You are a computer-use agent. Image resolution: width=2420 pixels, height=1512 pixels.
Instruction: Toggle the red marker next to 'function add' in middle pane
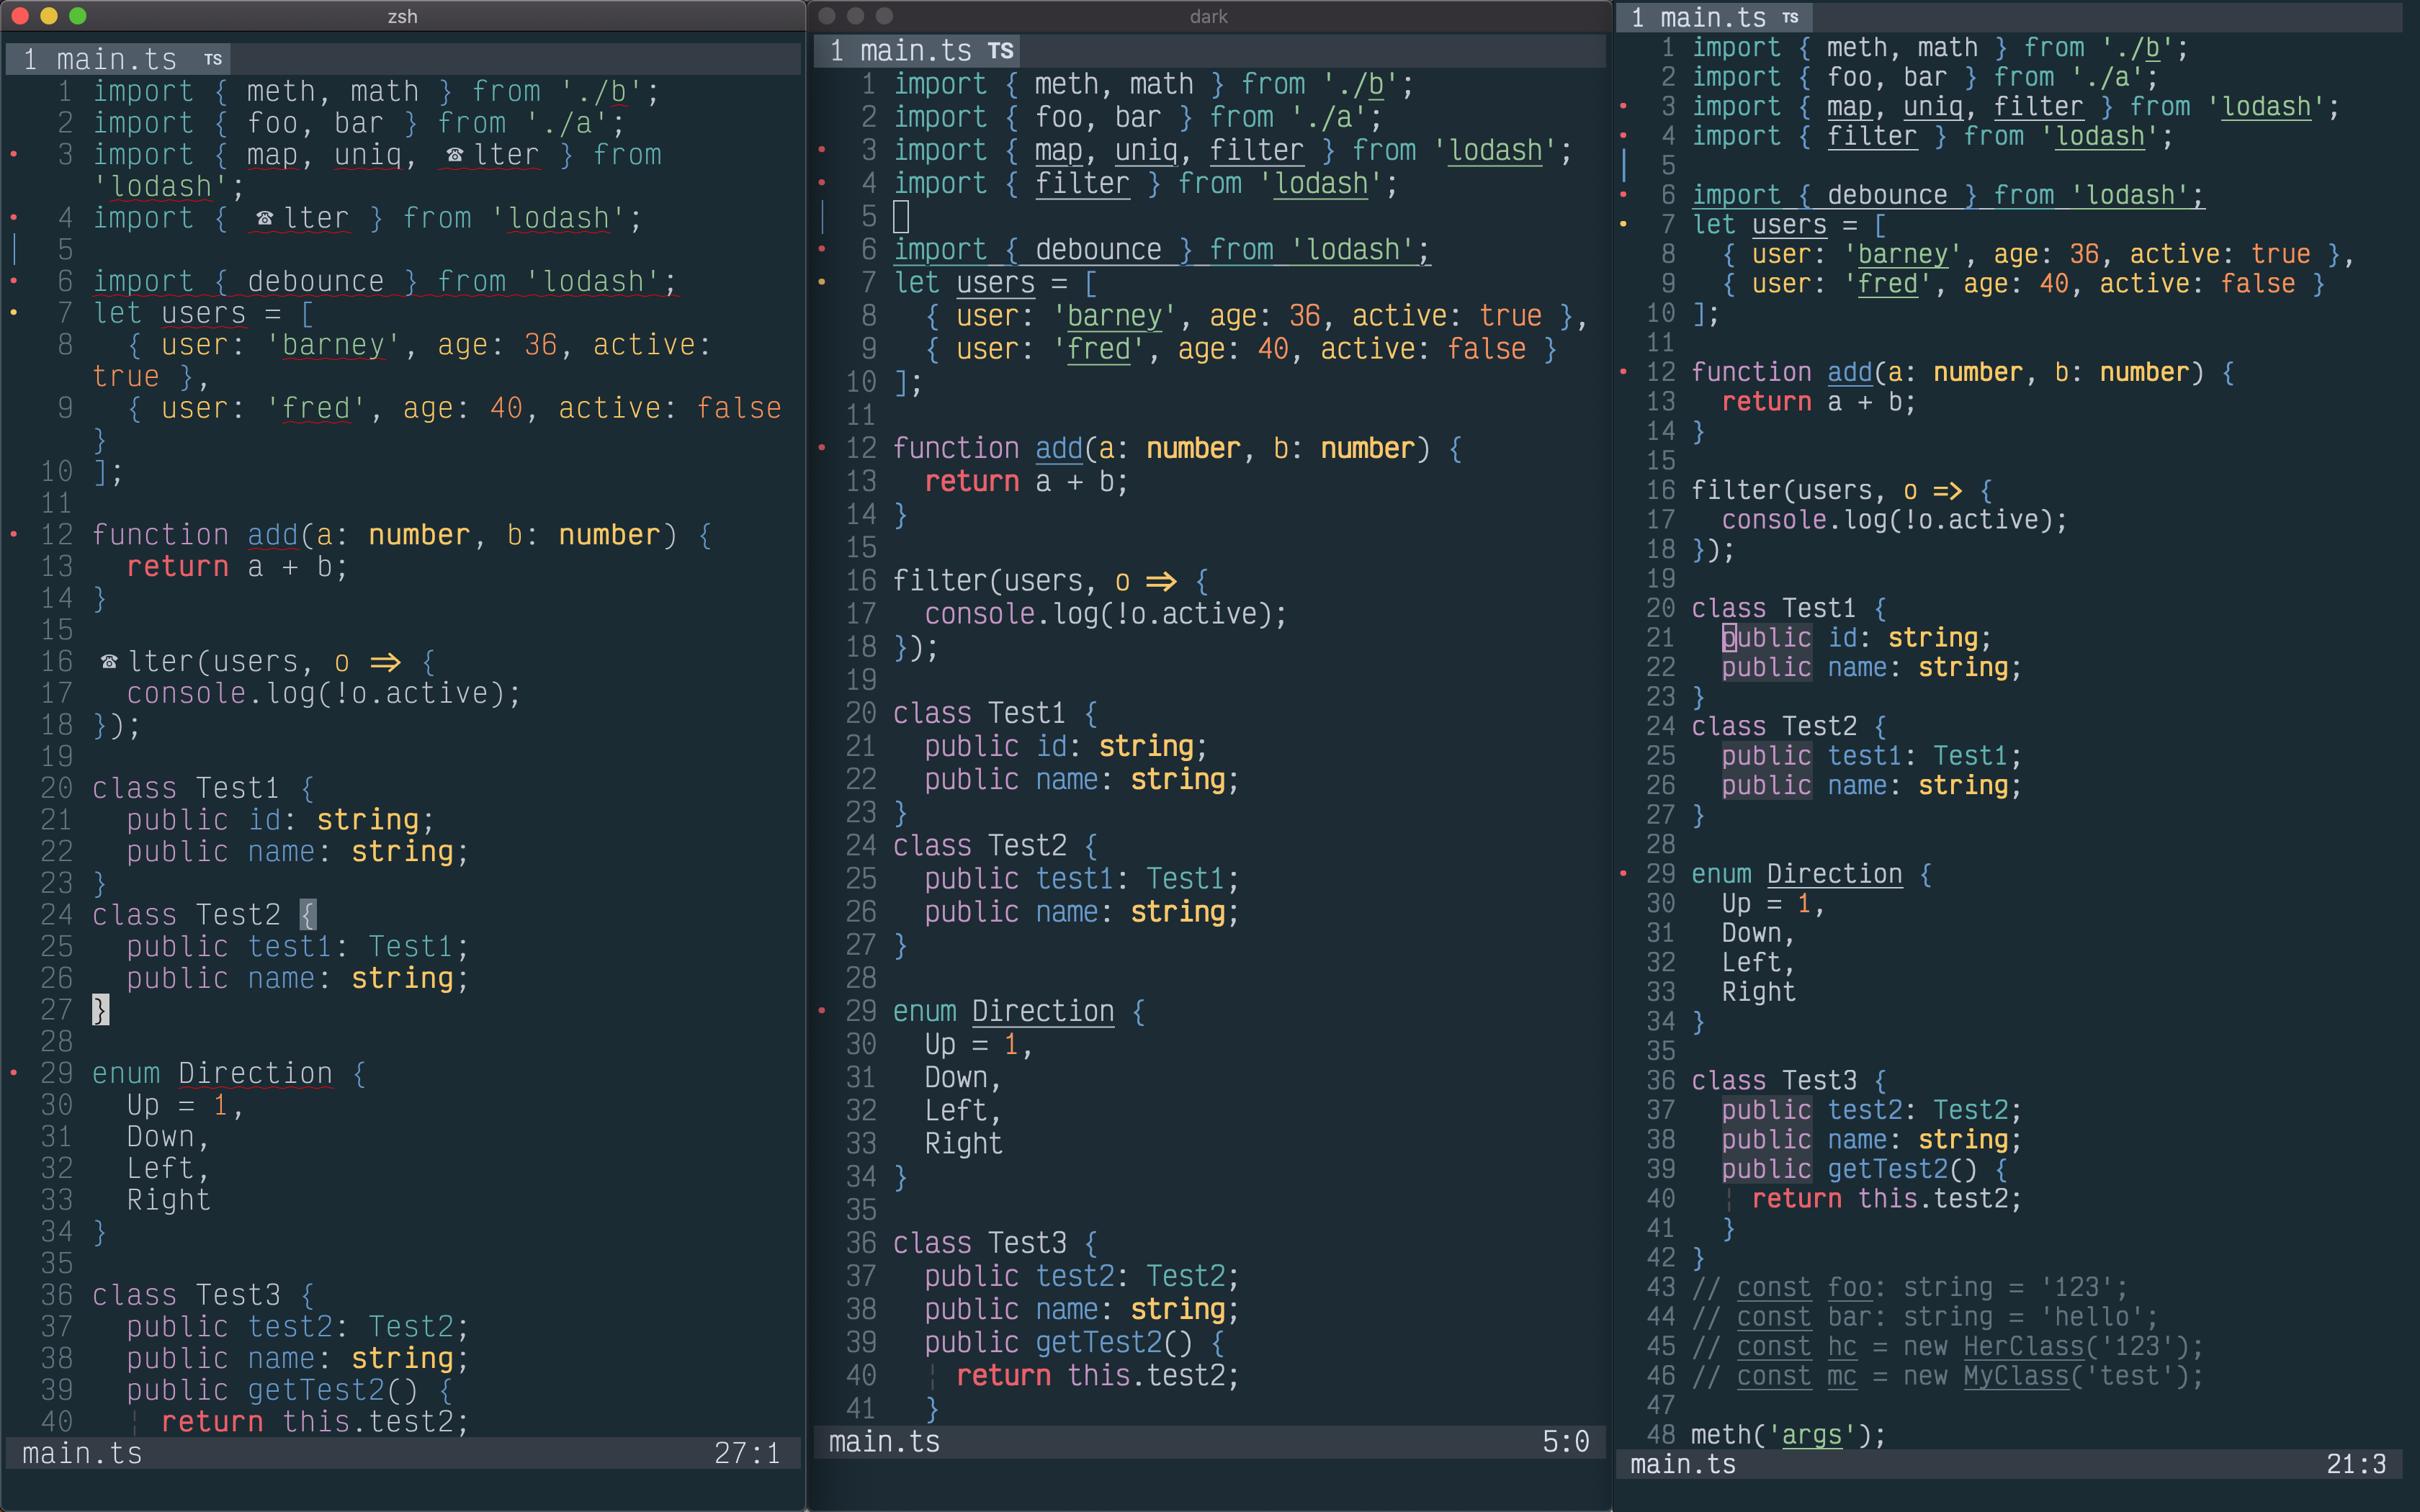click(x=823, y=448)
